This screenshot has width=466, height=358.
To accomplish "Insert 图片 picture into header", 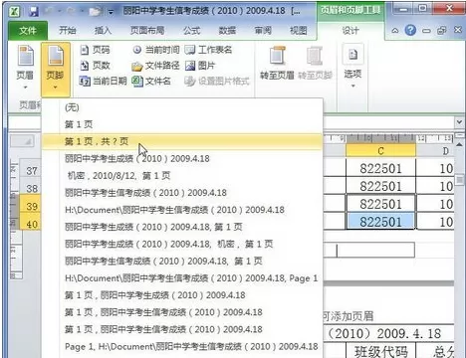I will click(200, 66).
